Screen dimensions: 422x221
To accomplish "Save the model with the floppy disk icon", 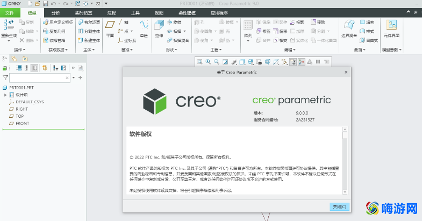I will click(x=46, y=4).
